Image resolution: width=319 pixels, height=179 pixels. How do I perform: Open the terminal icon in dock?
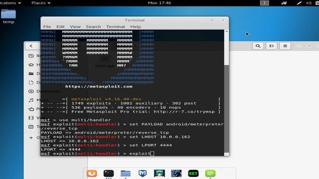point(109,174)
